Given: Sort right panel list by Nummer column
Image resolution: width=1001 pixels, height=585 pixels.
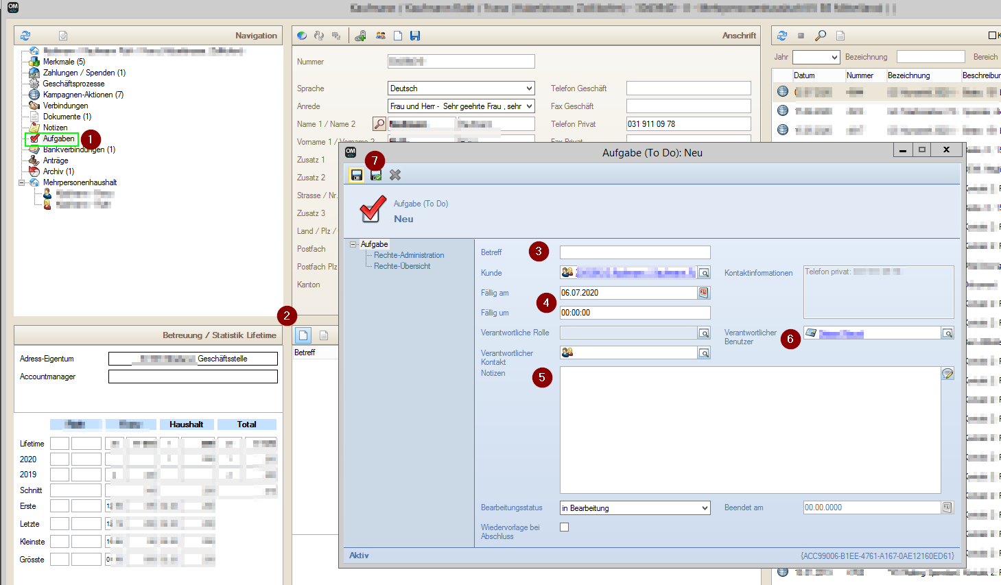Looking at the screenshot, I should [x=865, y=75].
